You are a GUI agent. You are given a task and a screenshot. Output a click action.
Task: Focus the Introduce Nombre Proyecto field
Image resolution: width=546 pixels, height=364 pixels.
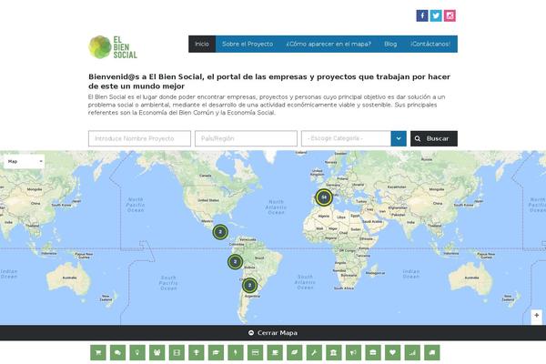tap(139, 138)
